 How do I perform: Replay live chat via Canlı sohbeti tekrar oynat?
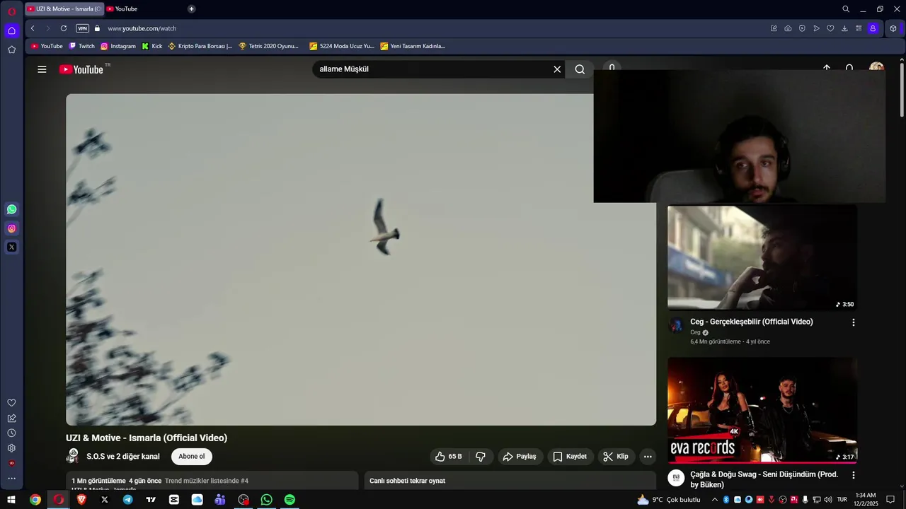coord(407,481)
